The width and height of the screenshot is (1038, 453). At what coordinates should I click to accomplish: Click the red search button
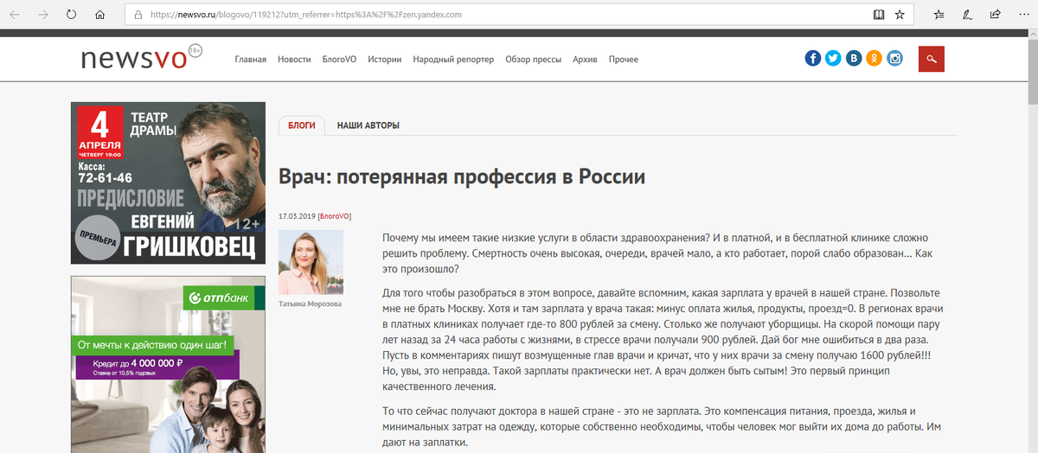932,59
